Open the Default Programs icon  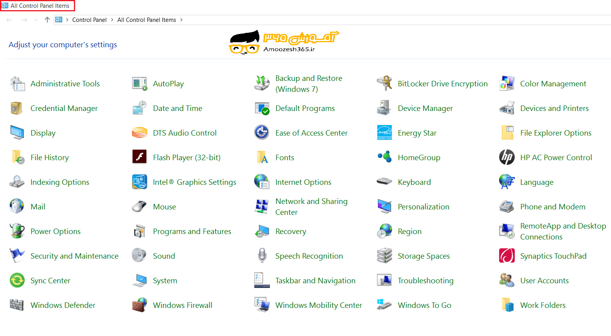point(262,108)
